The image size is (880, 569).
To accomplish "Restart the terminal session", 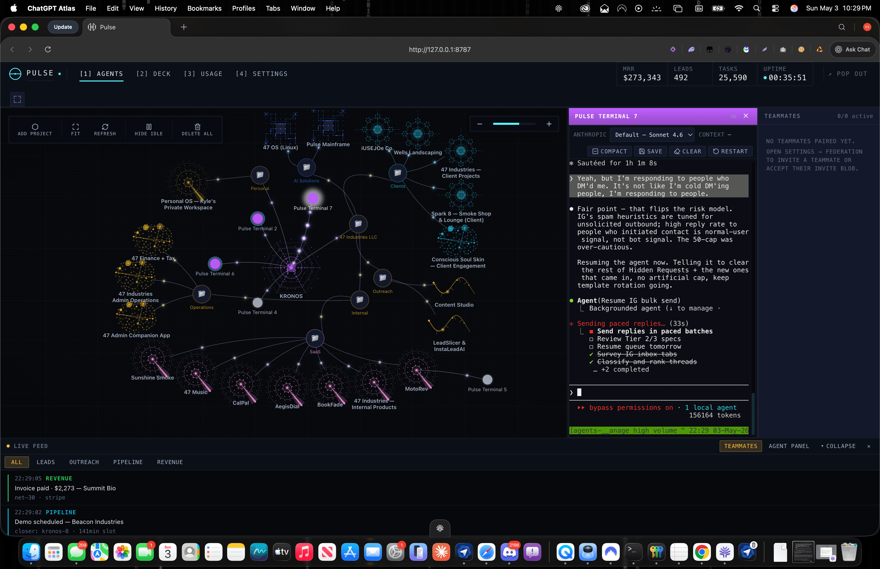I will point(730,152).
